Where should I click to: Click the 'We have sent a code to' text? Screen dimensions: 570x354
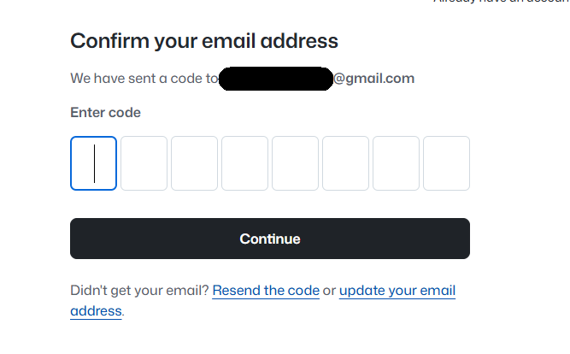click(x=144, y=79)
